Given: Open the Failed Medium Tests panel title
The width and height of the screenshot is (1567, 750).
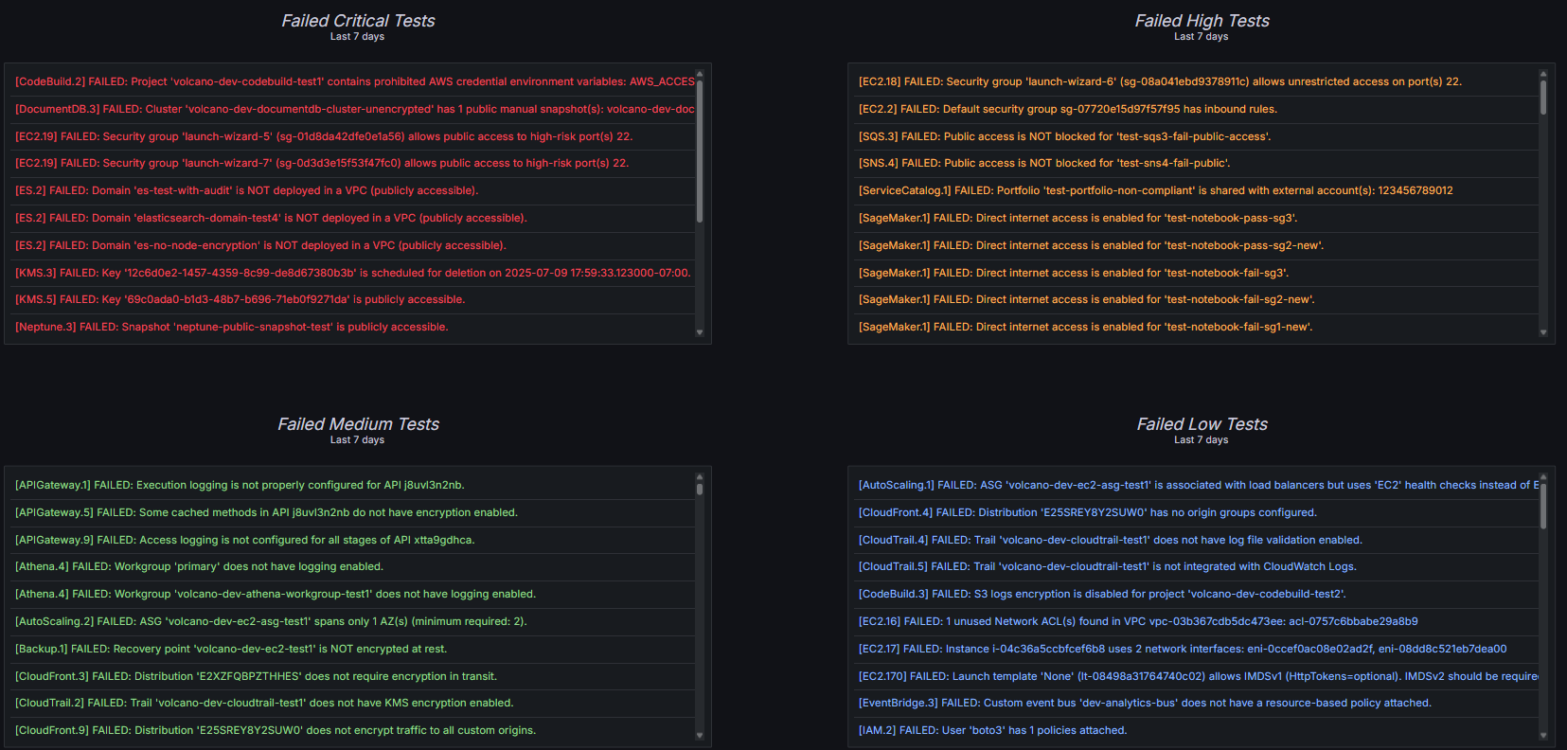Looking at the screenshot, I should click(x=358, y=424).
